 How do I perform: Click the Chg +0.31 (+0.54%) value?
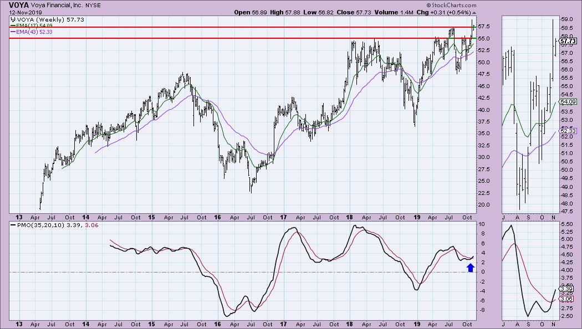443,12
